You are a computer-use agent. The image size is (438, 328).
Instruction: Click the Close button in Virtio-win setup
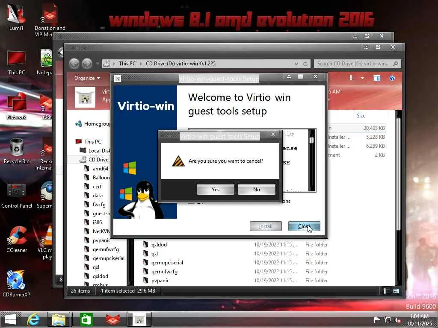click(x=304, y=226)
